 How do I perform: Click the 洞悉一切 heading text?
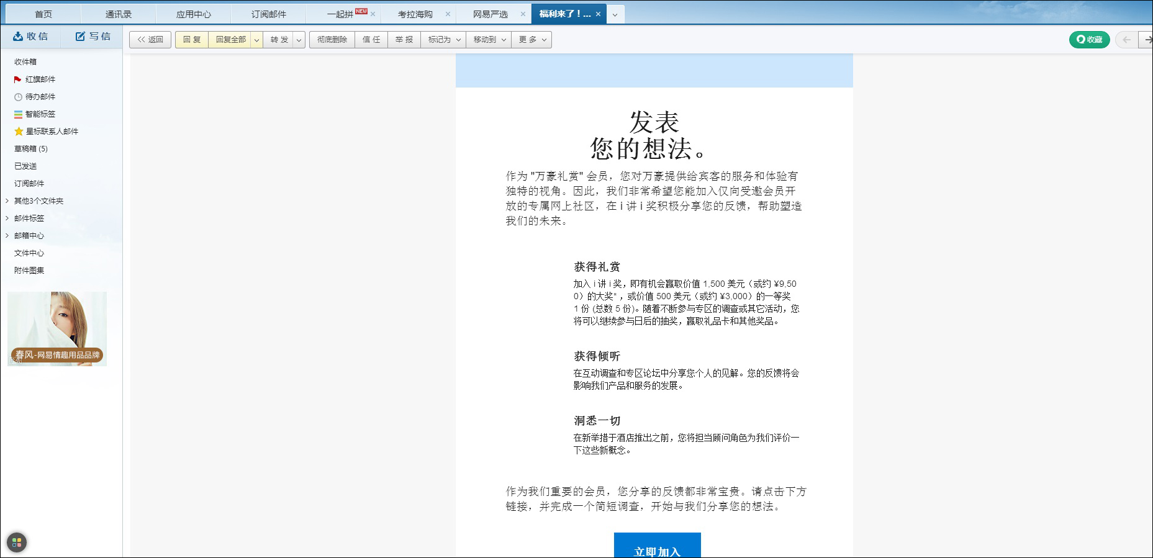[x=597, y=421]
